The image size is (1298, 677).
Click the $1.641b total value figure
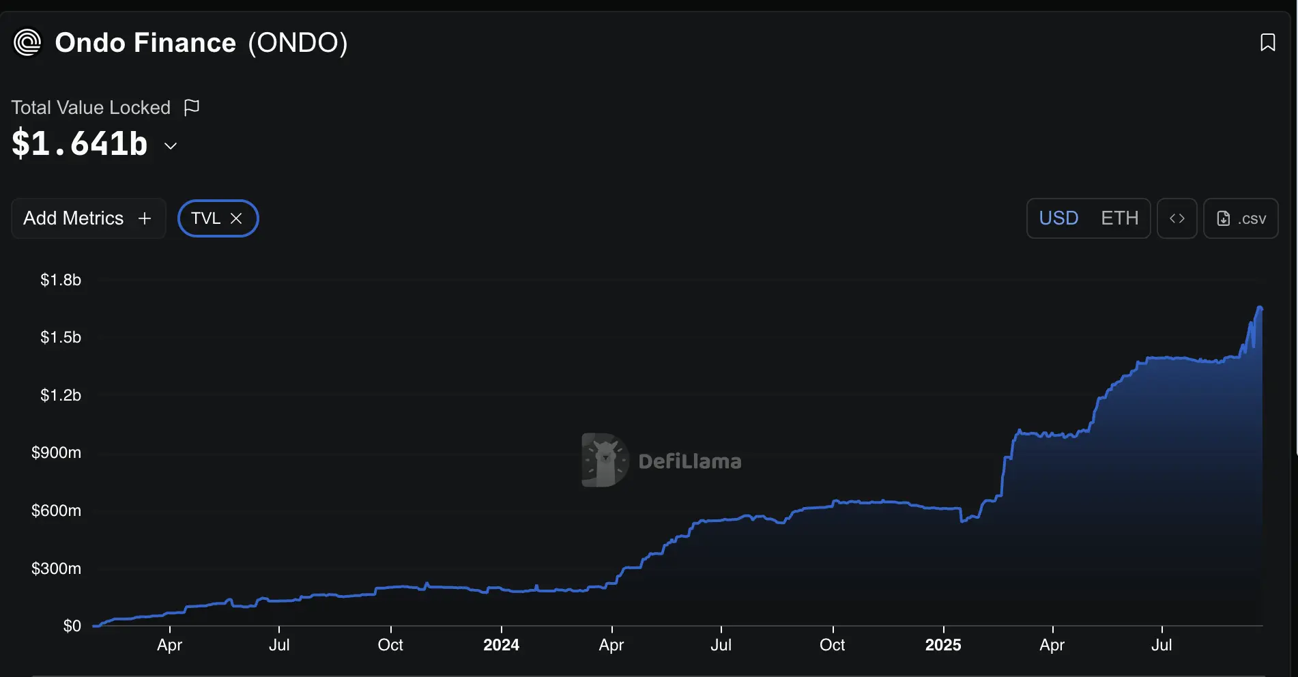(x=80, y=144)
